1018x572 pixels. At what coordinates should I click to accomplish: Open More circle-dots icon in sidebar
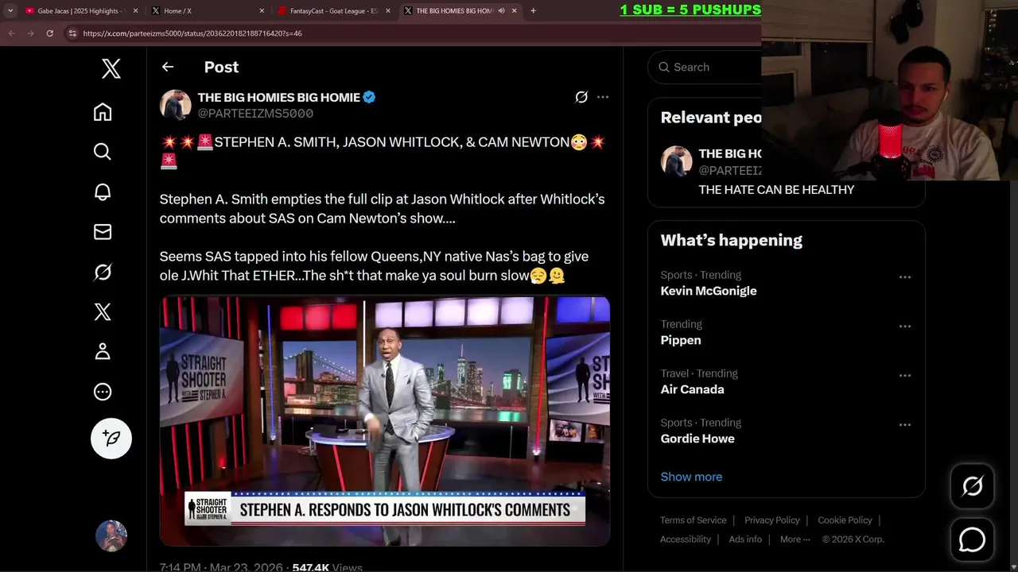coord(103,392)
